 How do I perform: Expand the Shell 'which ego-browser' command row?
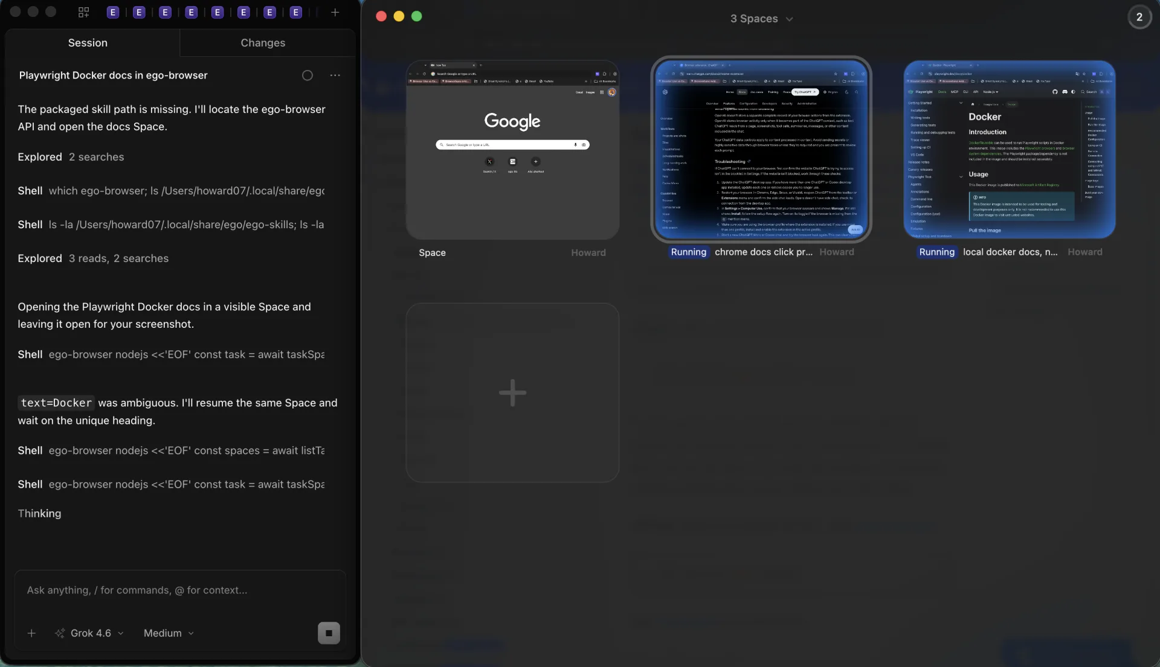click(x=171, y=191)
